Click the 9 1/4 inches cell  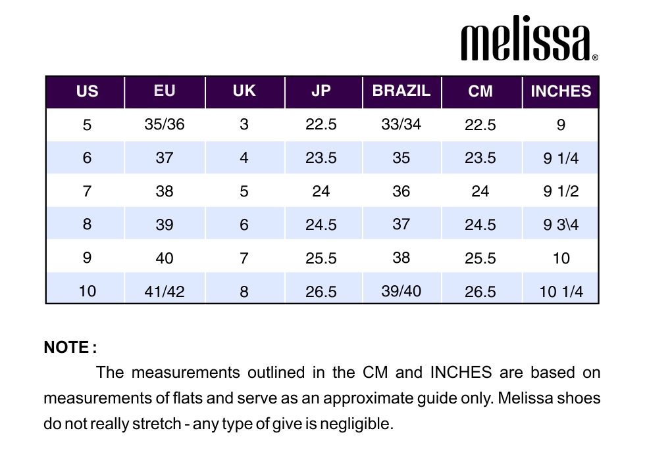pyautogui.click(x=561, y=158)
